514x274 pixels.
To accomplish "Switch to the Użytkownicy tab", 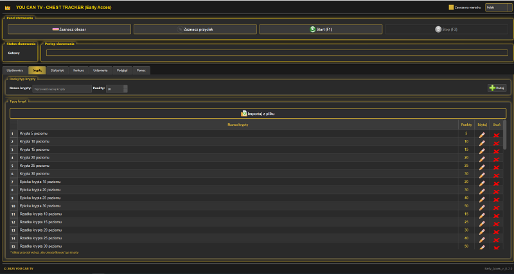I will coord(15,71).
